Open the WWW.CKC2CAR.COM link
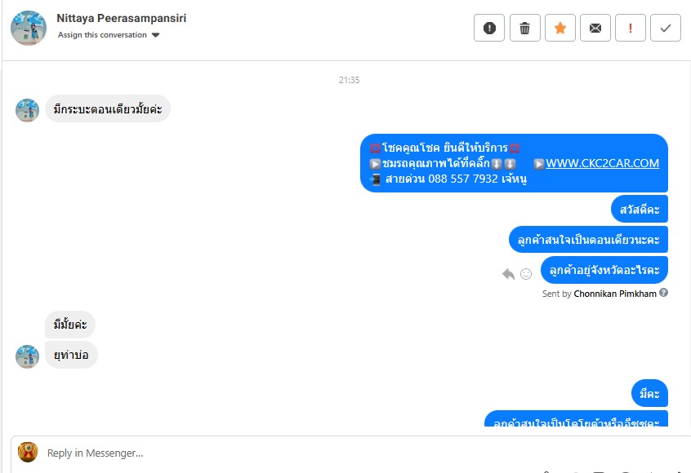691x473 pixels. (603, 163)
